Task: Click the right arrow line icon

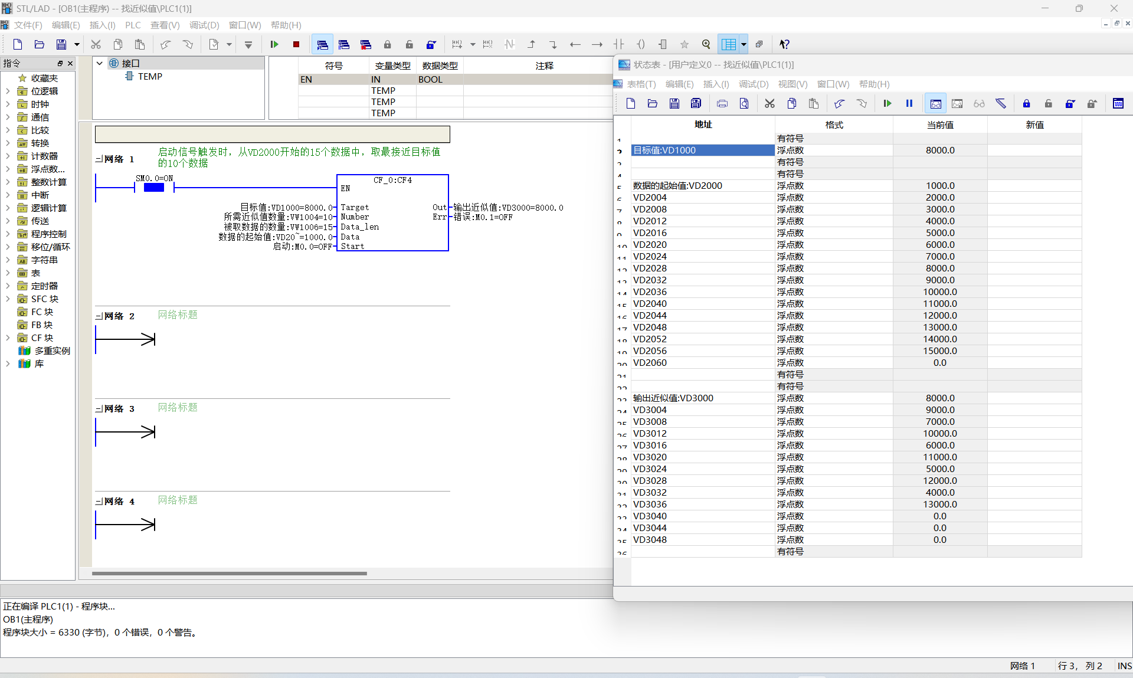Action: (x=597, y=44)
